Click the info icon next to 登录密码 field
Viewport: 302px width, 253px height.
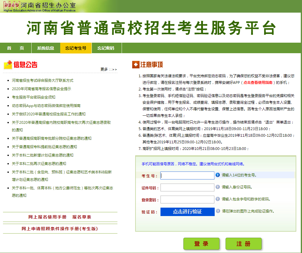point(217,199)
